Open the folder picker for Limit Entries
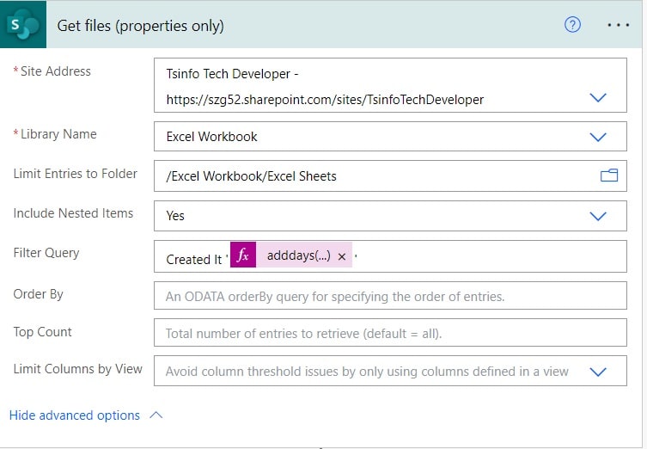The image size is (647, 449). pyautogui.click(x=609, y=175)
